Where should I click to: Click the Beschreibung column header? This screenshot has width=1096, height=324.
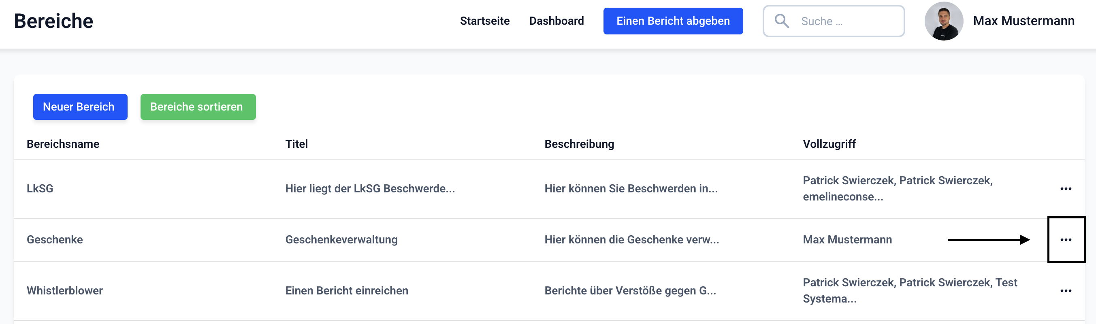[579, 144]
